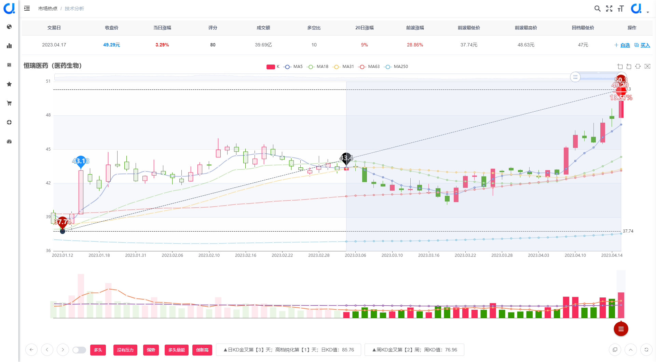This screenshot has height=362, width=656.
Task: Open the bar chart sidebar icon
Action: pyautogui.click(x=9, y=46)
